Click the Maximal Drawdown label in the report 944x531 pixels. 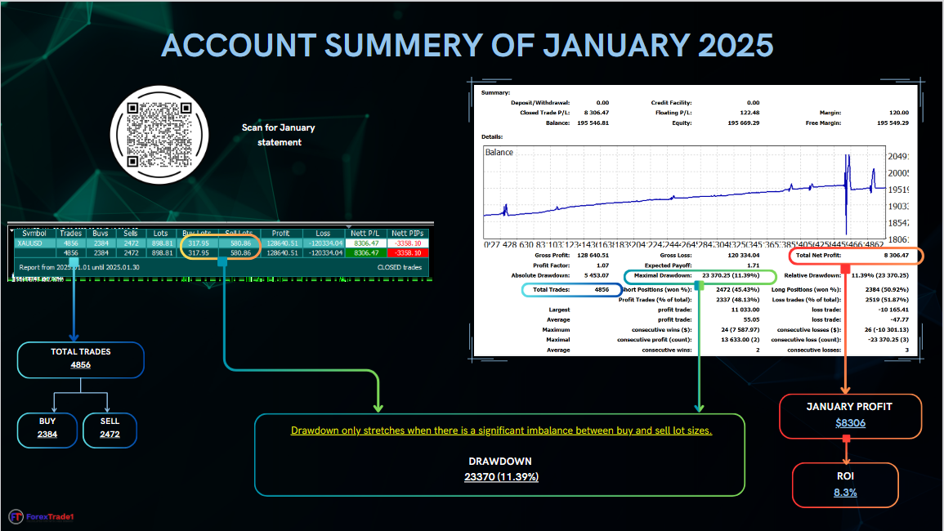point(663,275)
